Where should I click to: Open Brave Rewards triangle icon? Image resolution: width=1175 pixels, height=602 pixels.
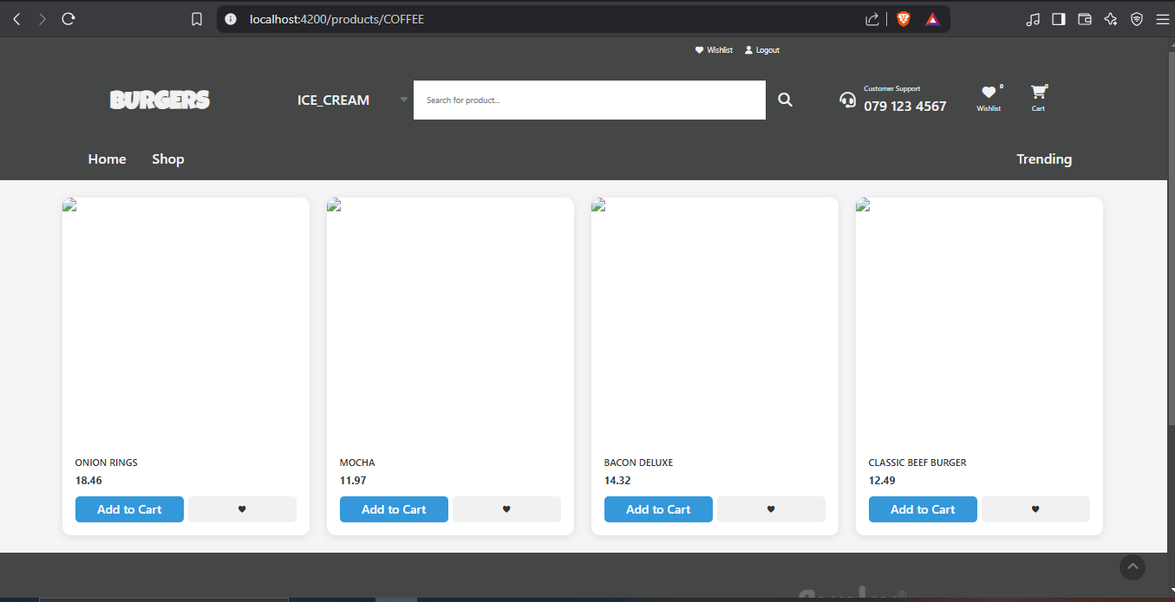(932, 19)
